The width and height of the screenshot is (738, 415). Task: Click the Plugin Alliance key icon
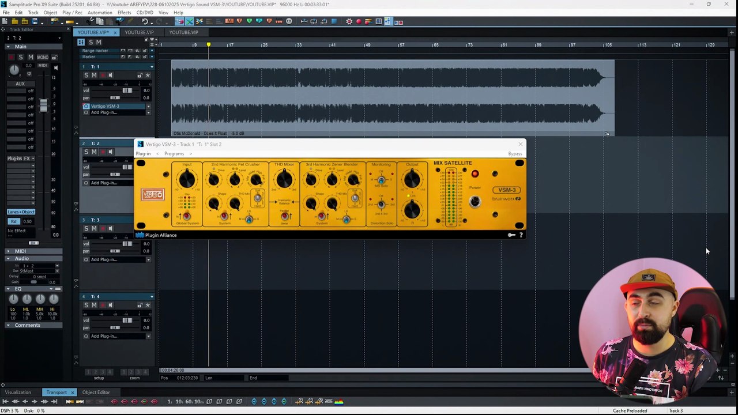[x=511, y=235]
